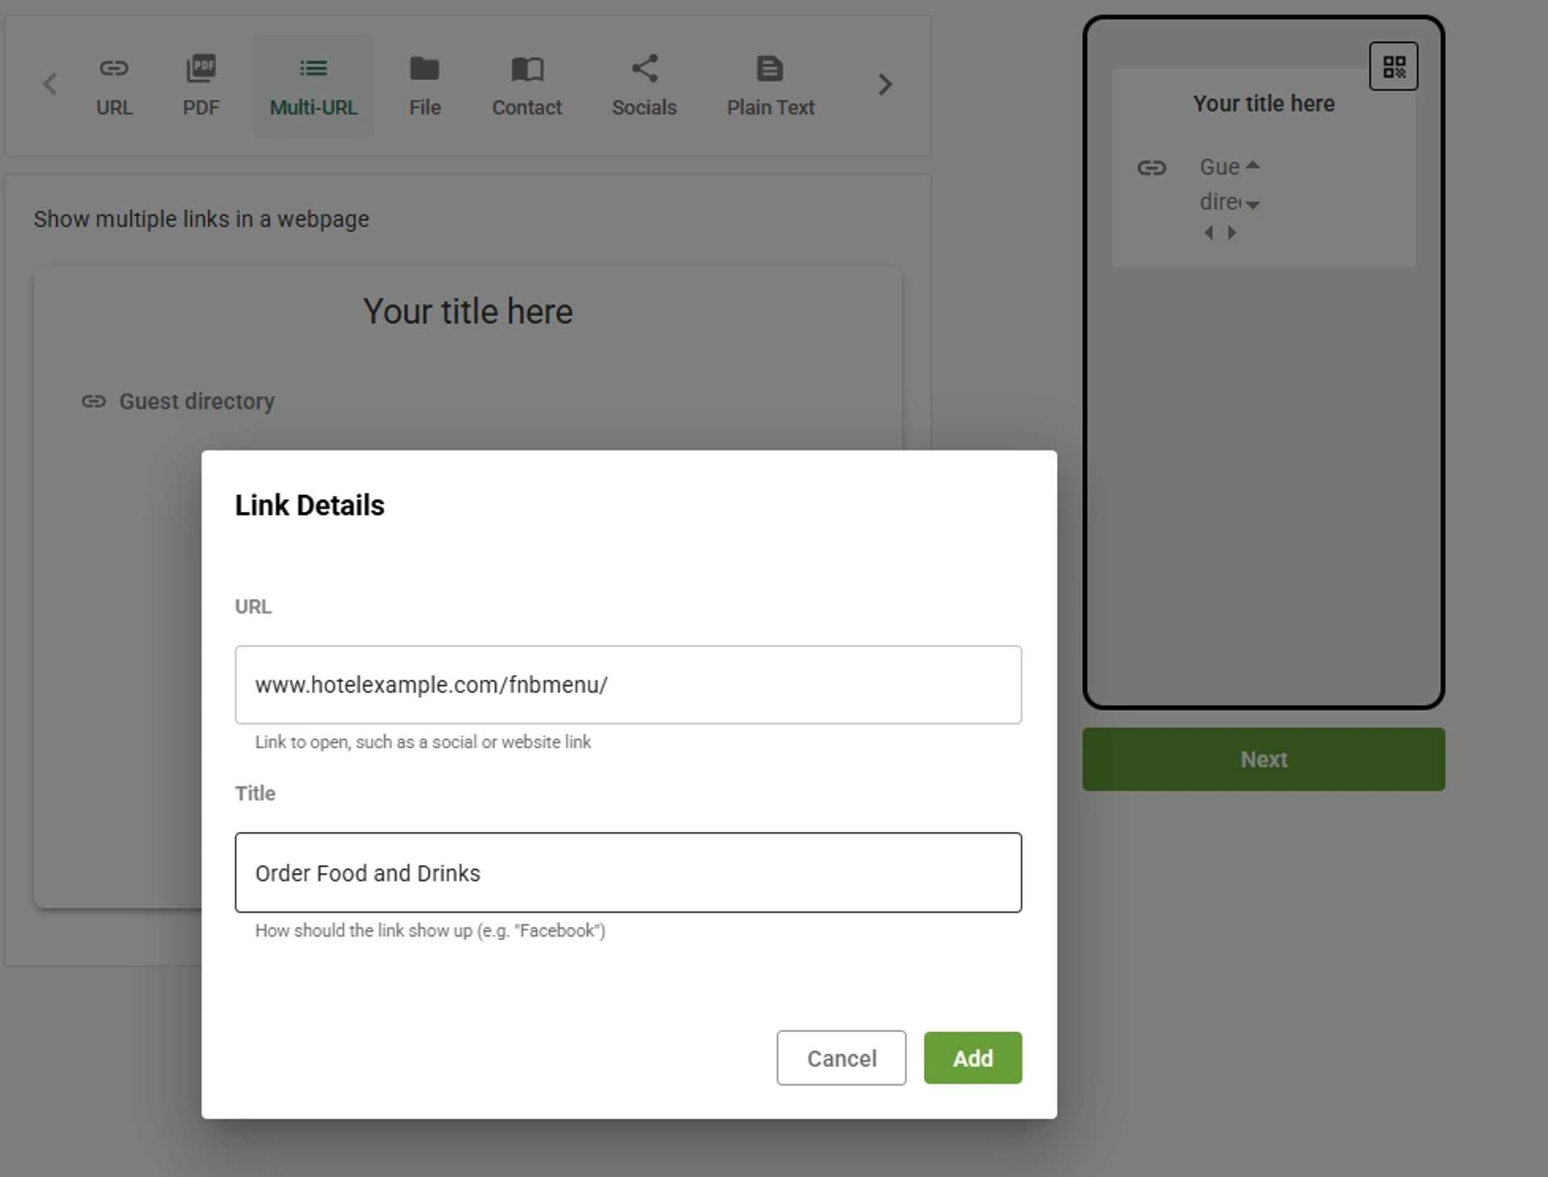Switch to the File tab label
Screen dimensions: 1548x1177
425,107
